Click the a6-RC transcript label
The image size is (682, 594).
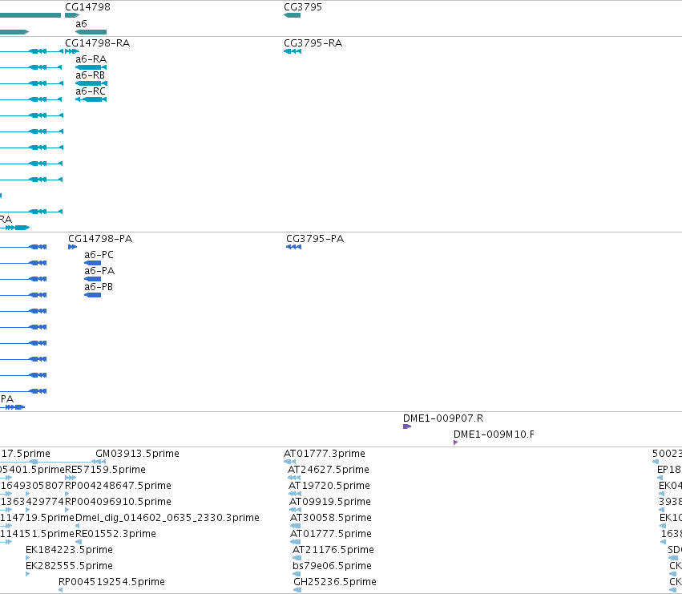click(91, 91)
